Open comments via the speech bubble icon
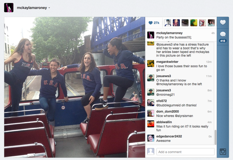Viewport: 233px width, 160px height. (x=223, y=34)
